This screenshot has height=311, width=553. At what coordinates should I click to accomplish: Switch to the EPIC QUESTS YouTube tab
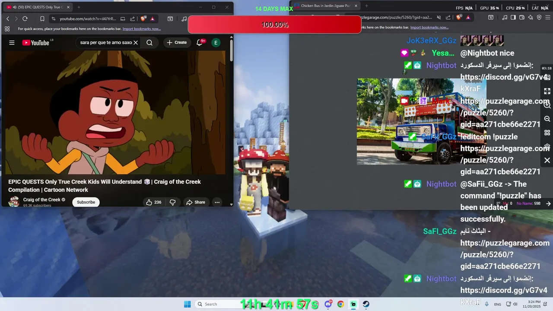tap(37, 7)
